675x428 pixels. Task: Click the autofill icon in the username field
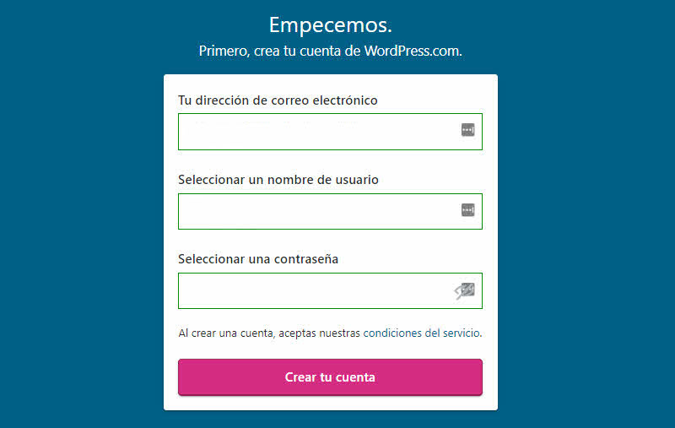[468, 210]
